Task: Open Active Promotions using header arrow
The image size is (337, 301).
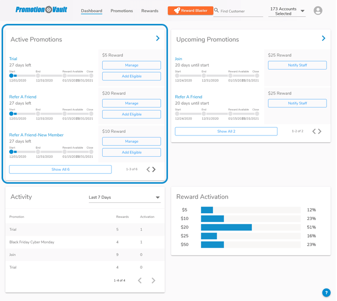Action: click(158, 38)
